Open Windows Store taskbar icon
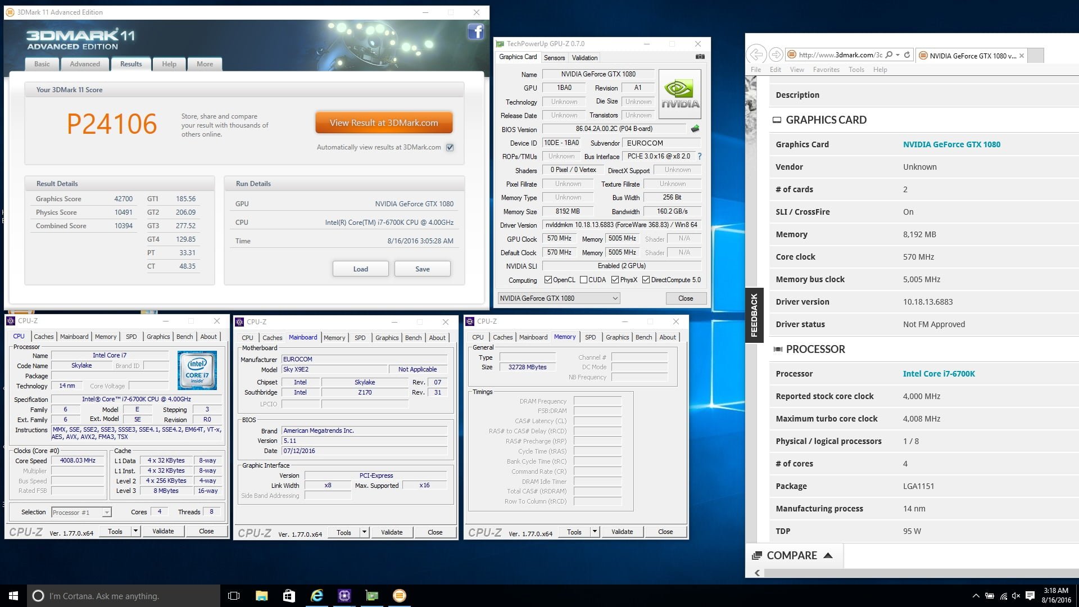The height and width of the screenshot is (607, 1079). click(289, 596)
